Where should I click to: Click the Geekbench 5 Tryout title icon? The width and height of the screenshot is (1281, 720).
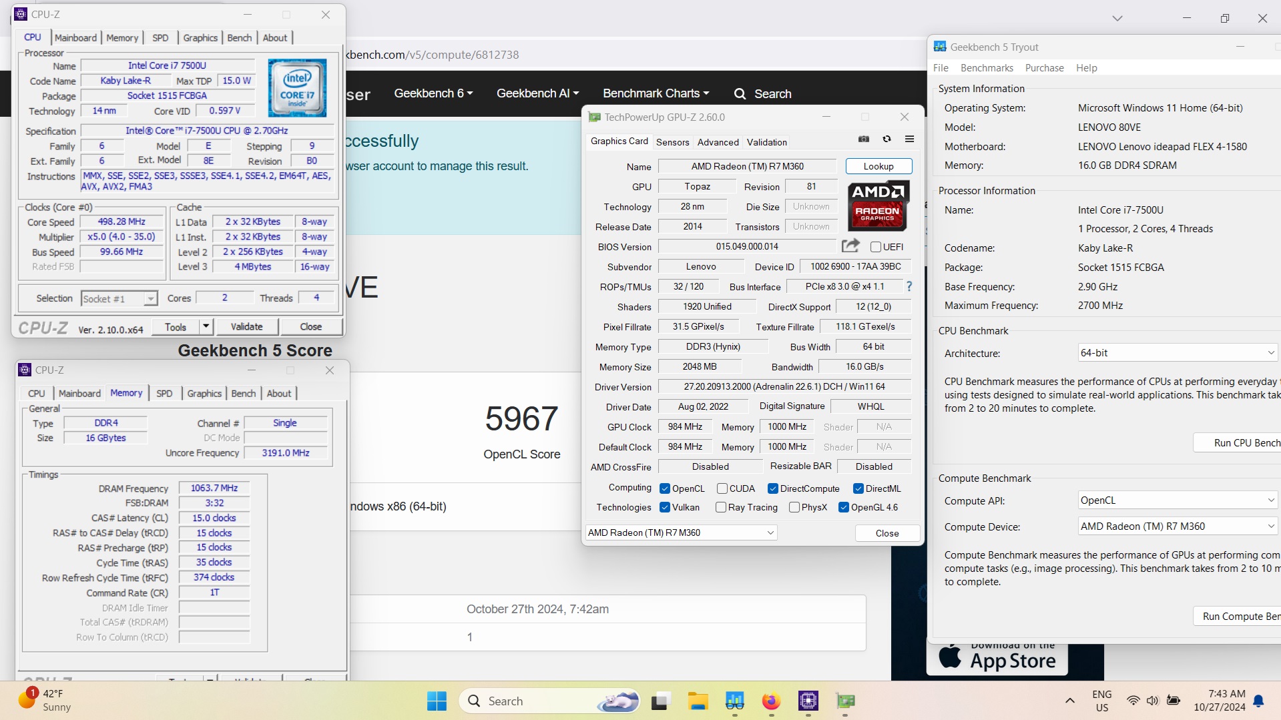tap(940, 47)
